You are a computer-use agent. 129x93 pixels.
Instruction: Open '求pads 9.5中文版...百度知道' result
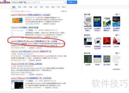pyautogui.click(x=26, y=64)
